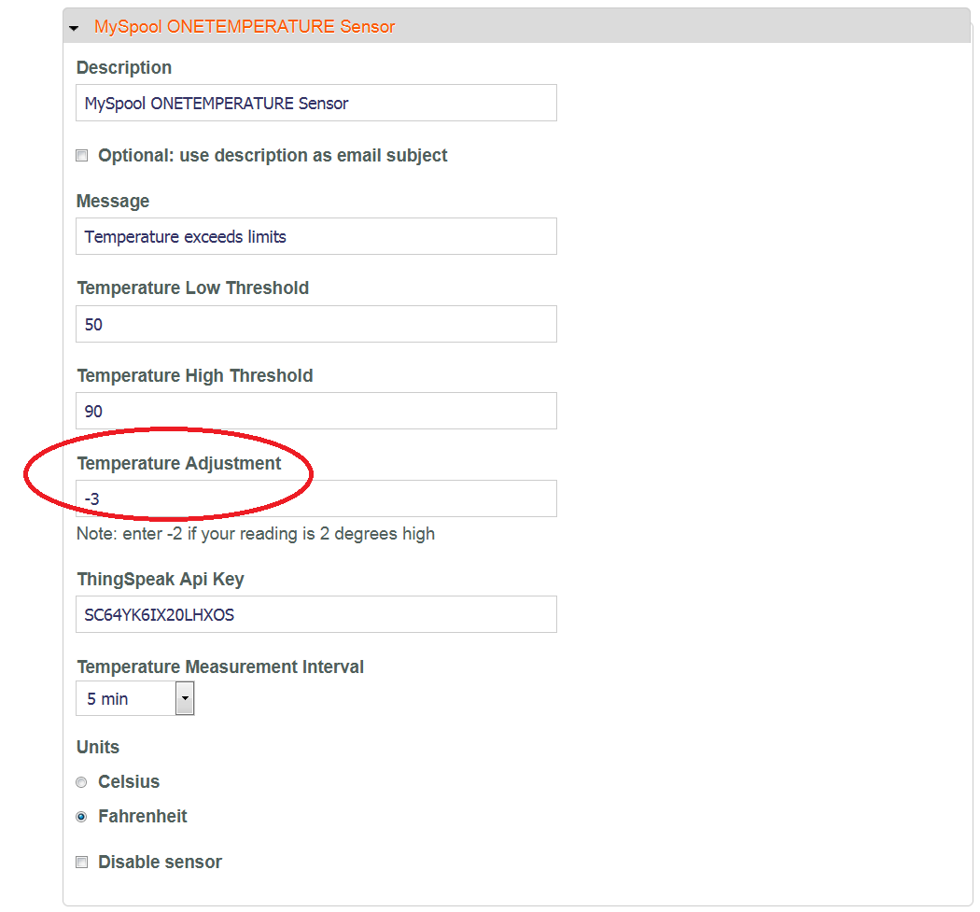Select the Fahrenheit radio button
The image size is (980, 912).
81,817
